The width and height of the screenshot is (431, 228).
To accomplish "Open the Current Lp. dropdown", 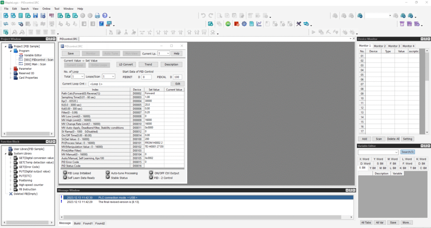I will [168, 53].
